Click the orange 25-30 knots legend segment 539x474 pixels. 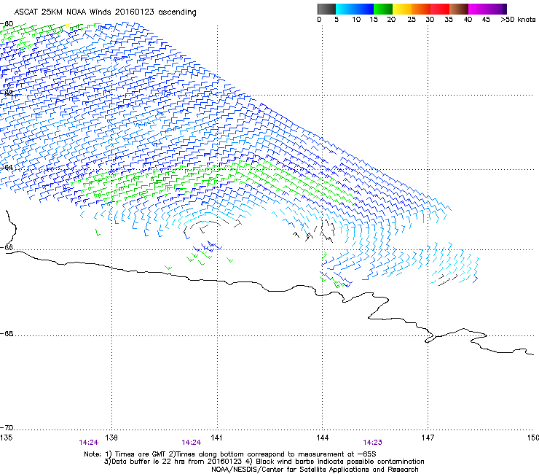click(x=421, y=9)
